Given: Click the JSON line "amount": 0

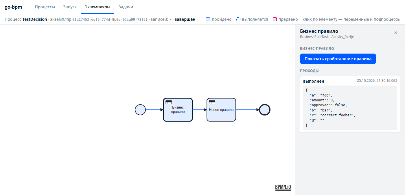Looking at the screenshot, I should point(322,100).
